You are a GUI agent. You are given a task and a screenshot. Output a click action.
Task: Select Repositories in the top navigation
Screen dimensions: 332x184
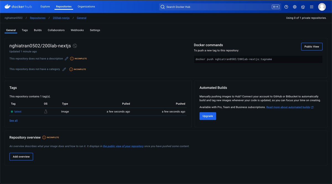tap(63, 6)
